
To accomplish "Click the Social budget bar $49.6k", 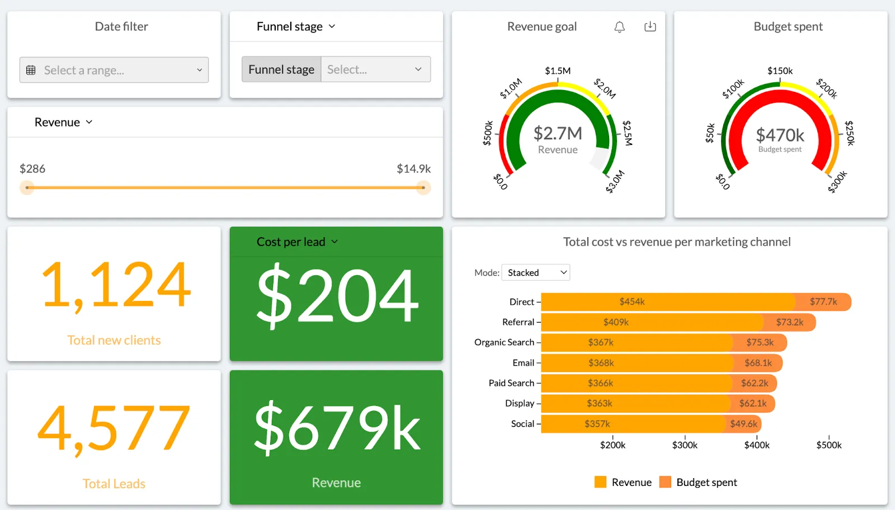I will [x=743, y=424].
